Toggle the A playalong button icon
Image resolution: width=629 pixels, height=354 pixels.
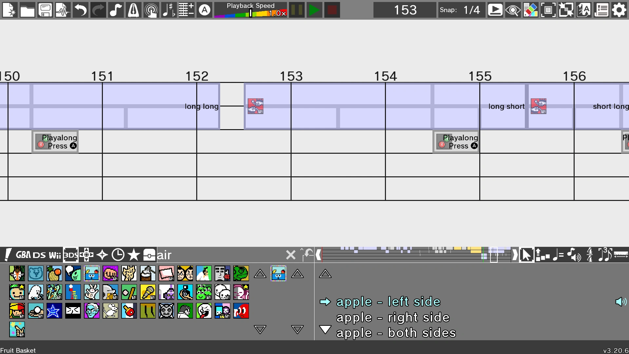(x=205, y=10)
